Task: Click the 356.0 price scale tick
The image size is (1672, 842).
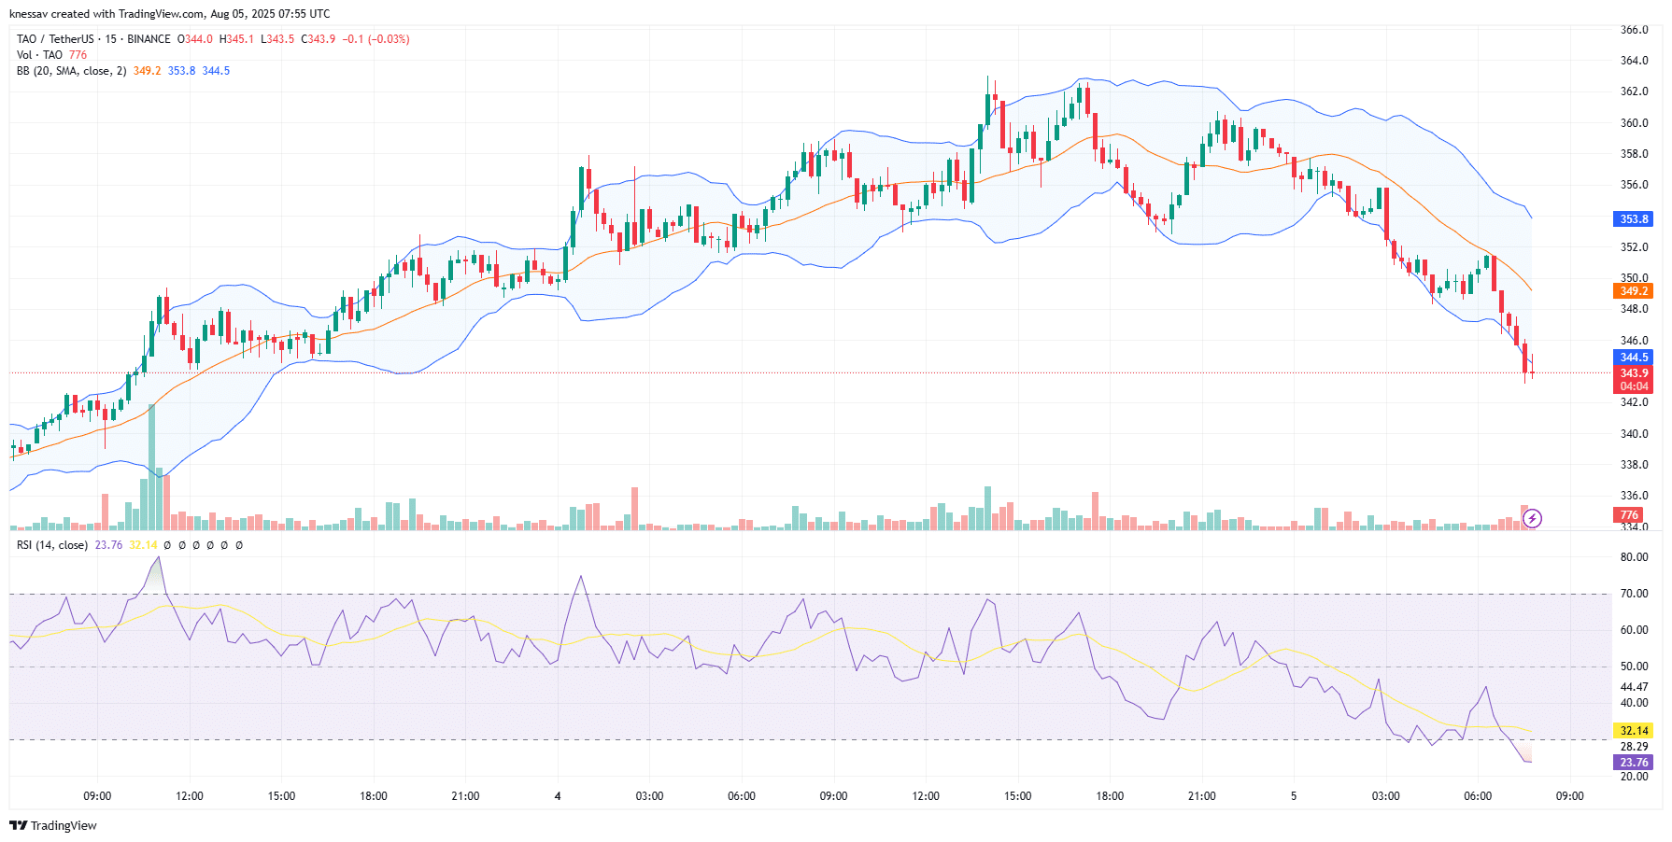Action: pos(1634,185)
